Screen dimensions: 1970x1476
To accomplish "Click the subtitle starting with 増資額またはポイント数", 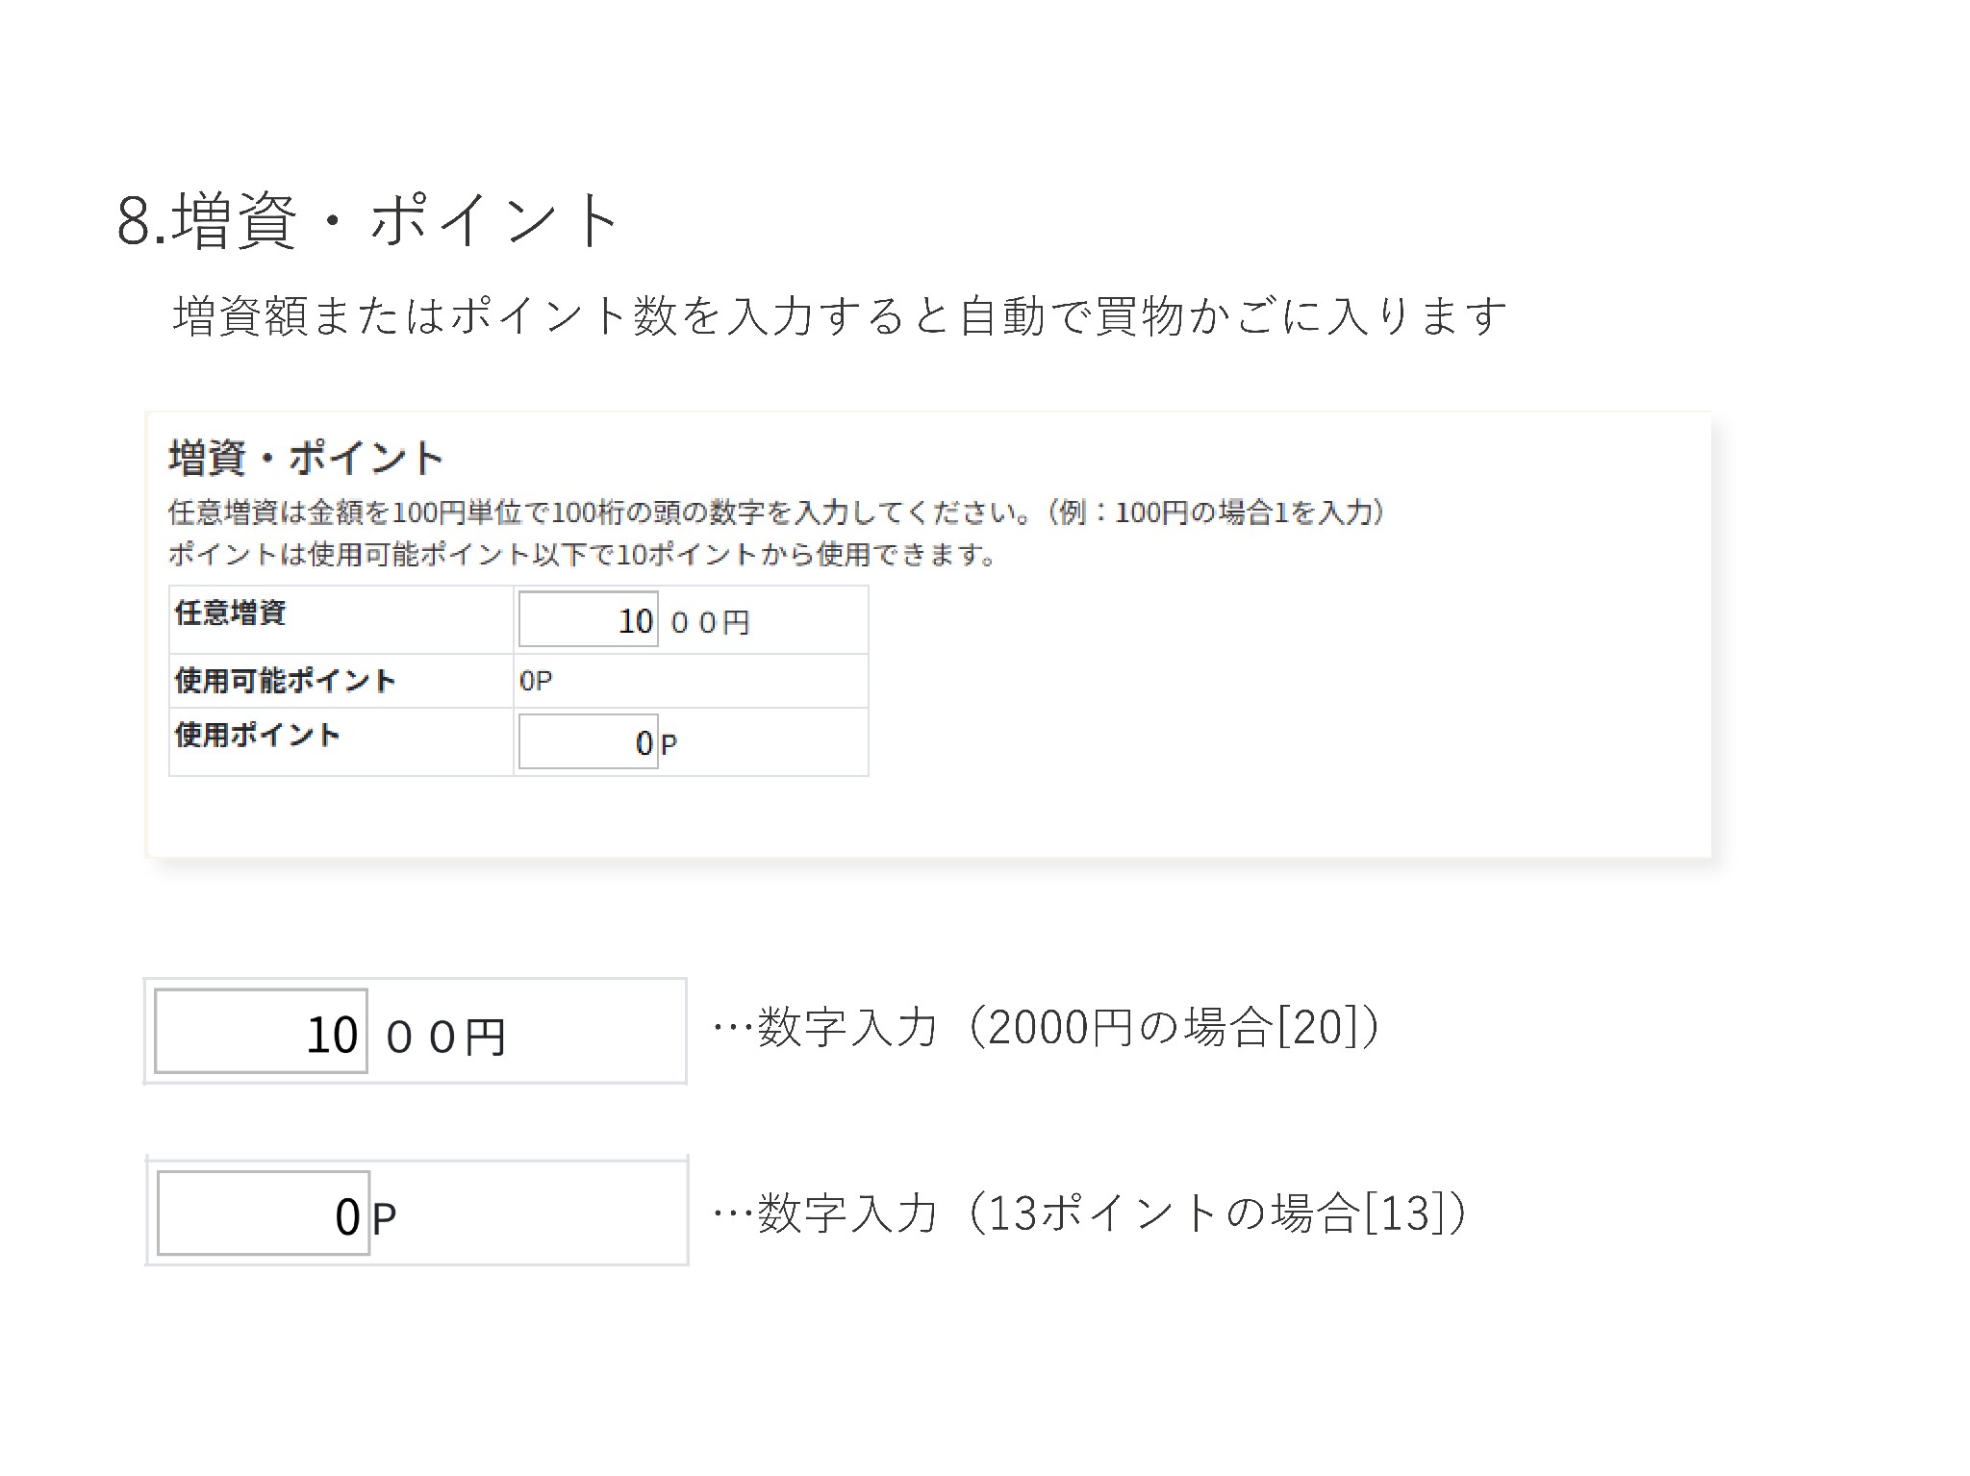I will (839, 315).
